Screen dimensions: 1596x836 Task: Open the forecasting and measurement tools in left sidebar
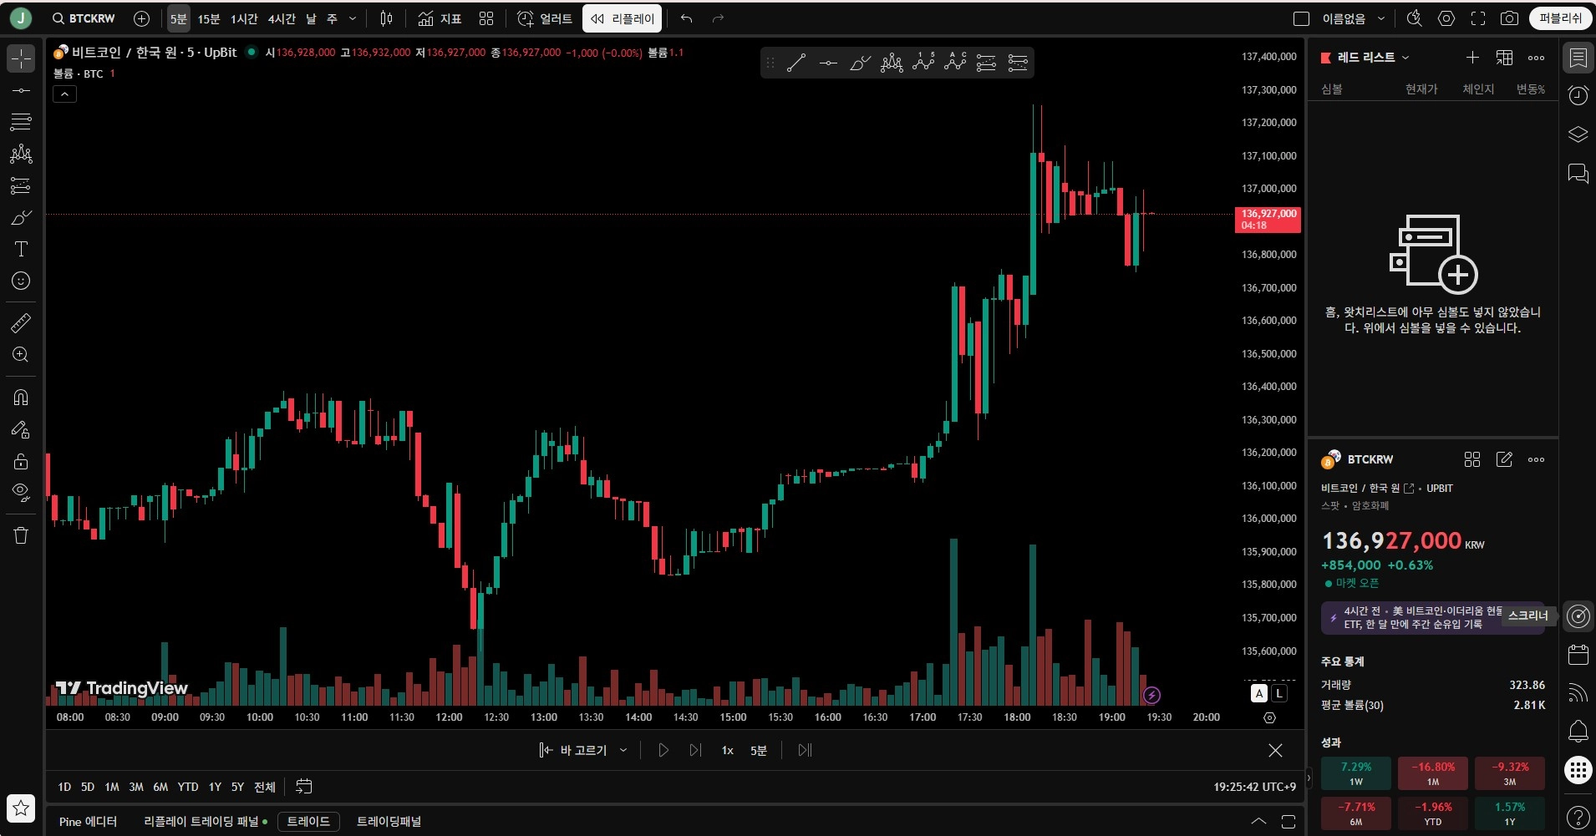tap(21, 185)
